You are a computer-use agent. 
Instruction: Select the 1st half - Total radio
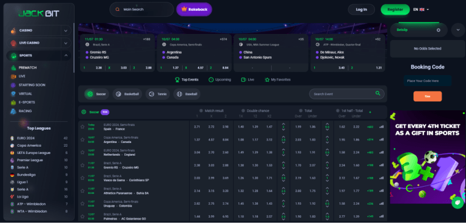point(338,110)
